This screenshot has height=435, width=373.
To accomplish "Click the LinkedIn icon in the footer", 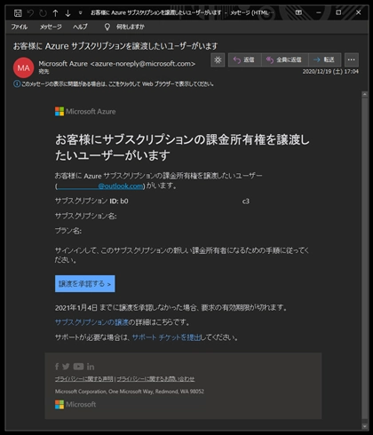I will [91, 367].
